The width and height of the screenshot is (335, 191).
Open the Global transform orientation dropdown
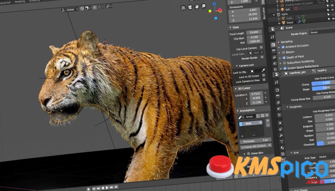[x=70, y=10]
